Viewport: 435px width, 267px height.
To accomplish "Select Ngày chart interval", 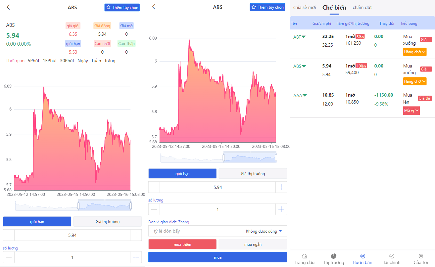I will [83, 61].
